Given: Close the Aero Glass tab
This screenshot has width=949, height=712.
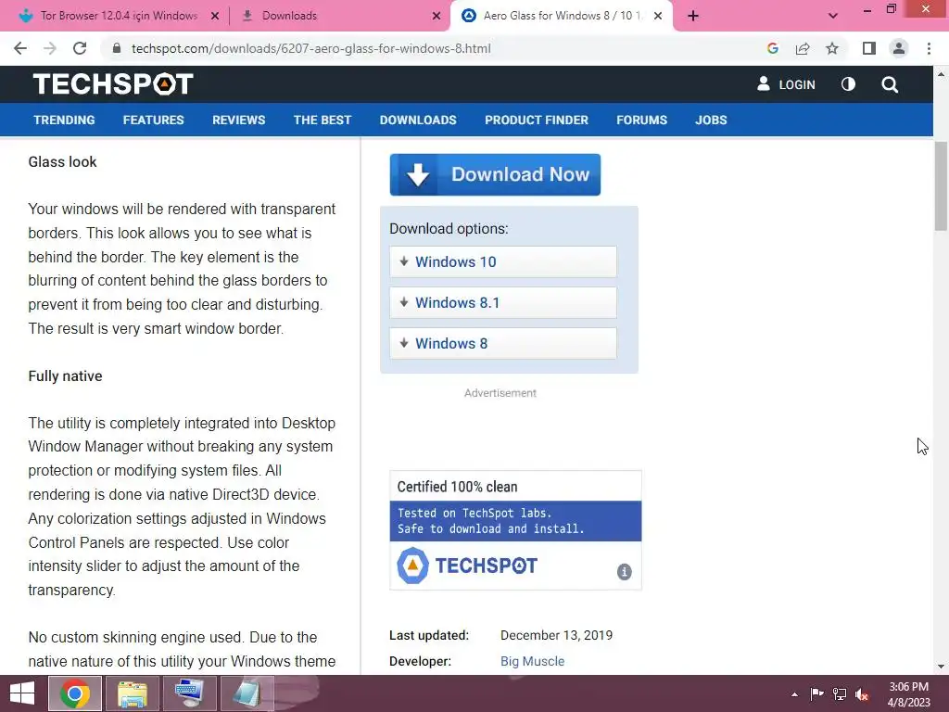Looking at the screenshot, I should [x=658, y=17].
